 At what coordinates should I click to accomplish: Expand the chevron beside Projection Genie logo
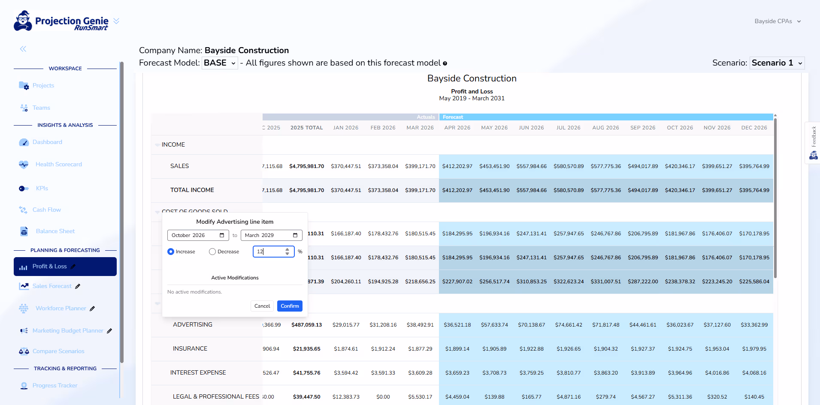click(116, 21)
